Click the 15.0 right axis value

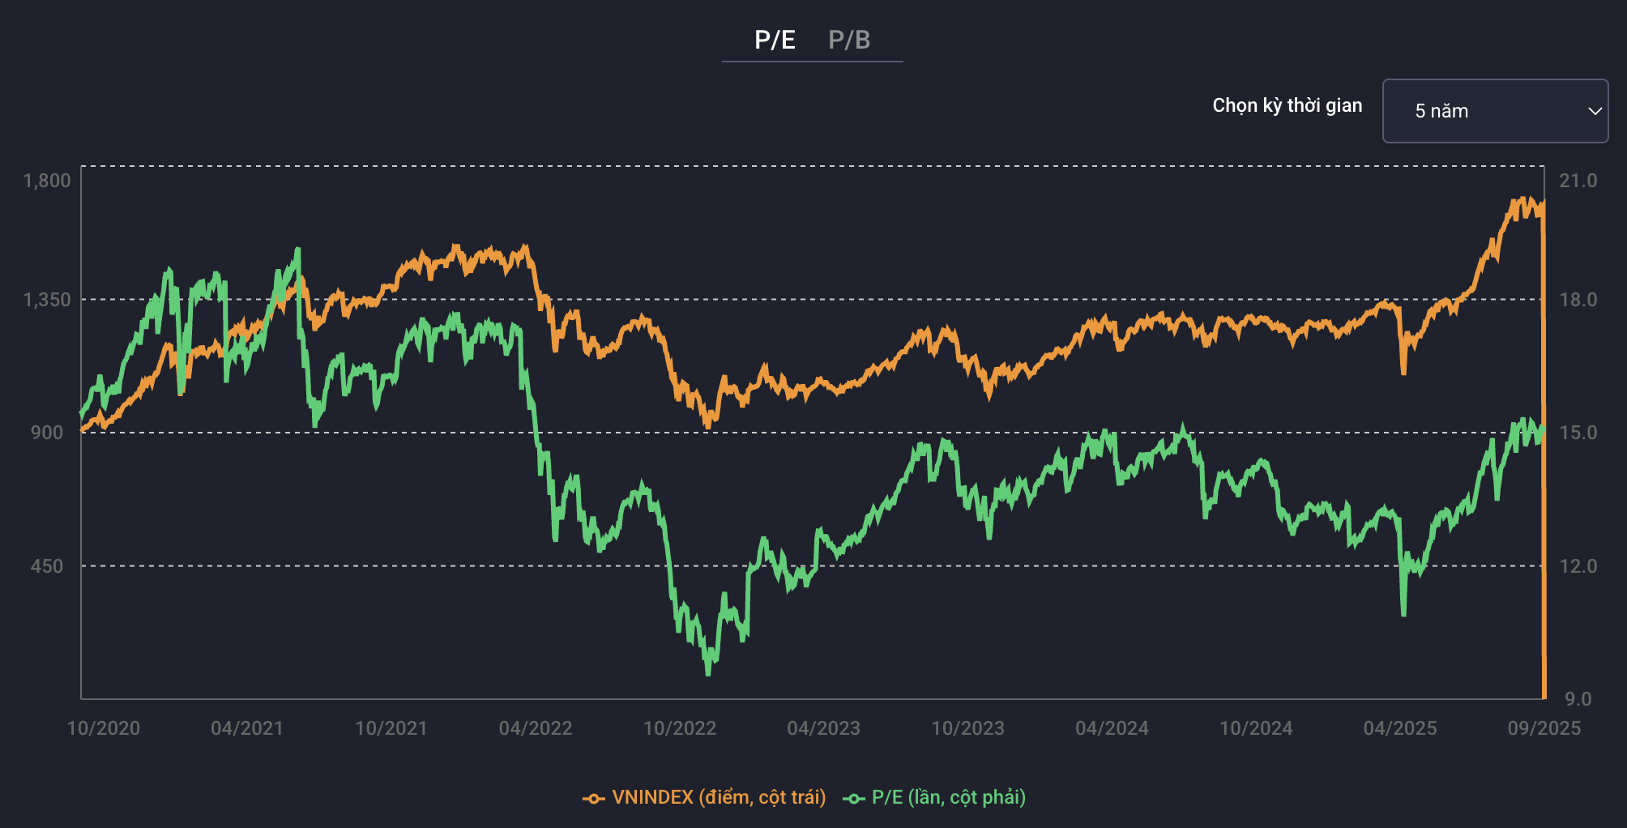[x=1578, y=433]
